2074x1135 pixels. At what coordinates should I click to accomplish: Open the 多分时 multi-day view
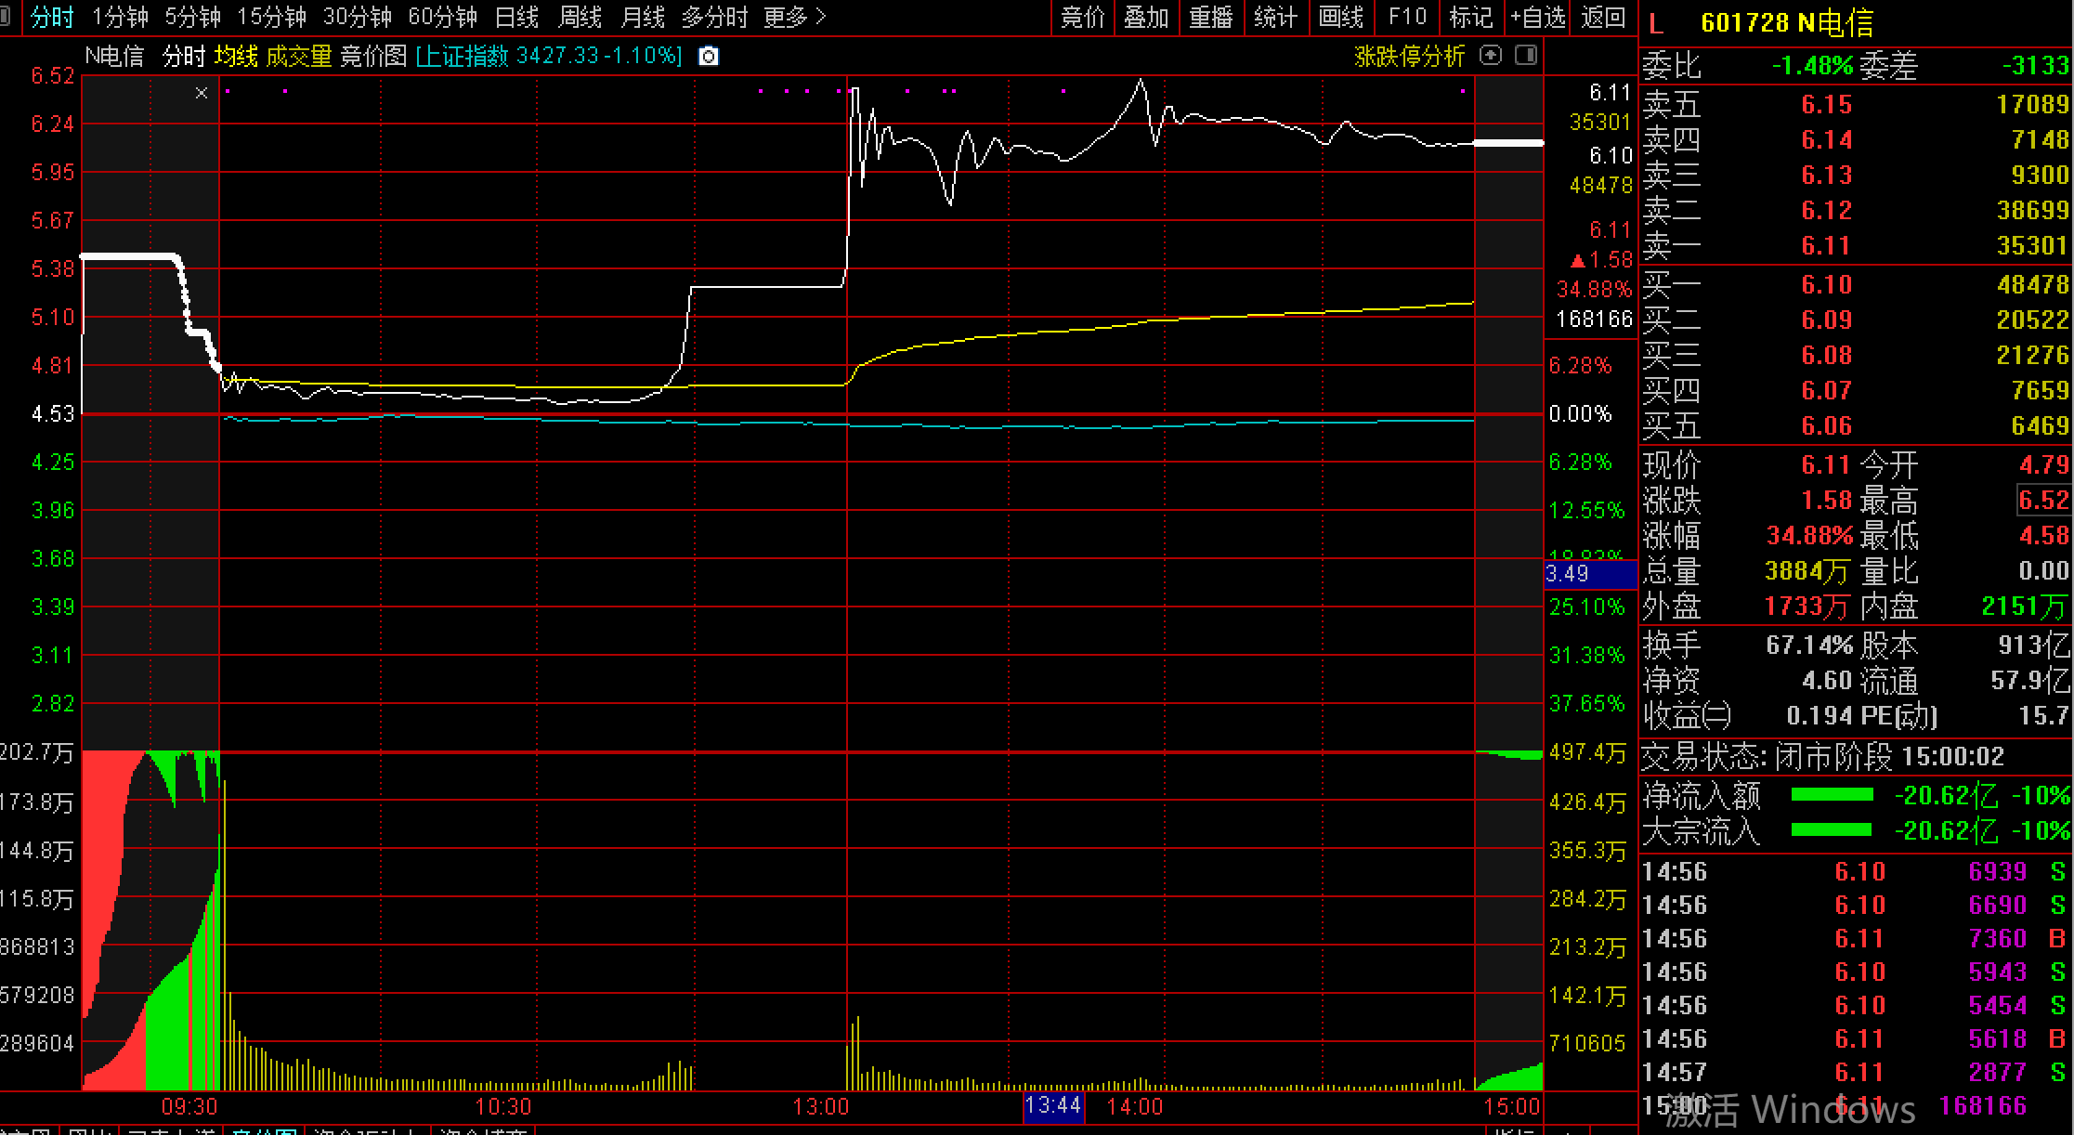click(x=713, y=17)
